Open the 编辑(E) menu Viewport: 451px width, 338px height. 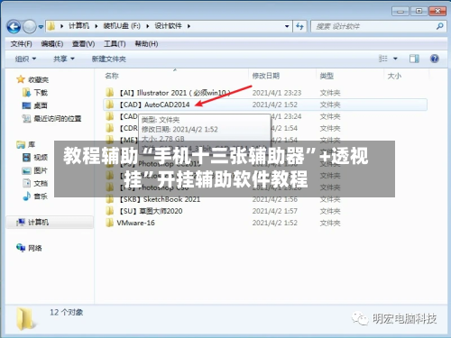point(52,44)
